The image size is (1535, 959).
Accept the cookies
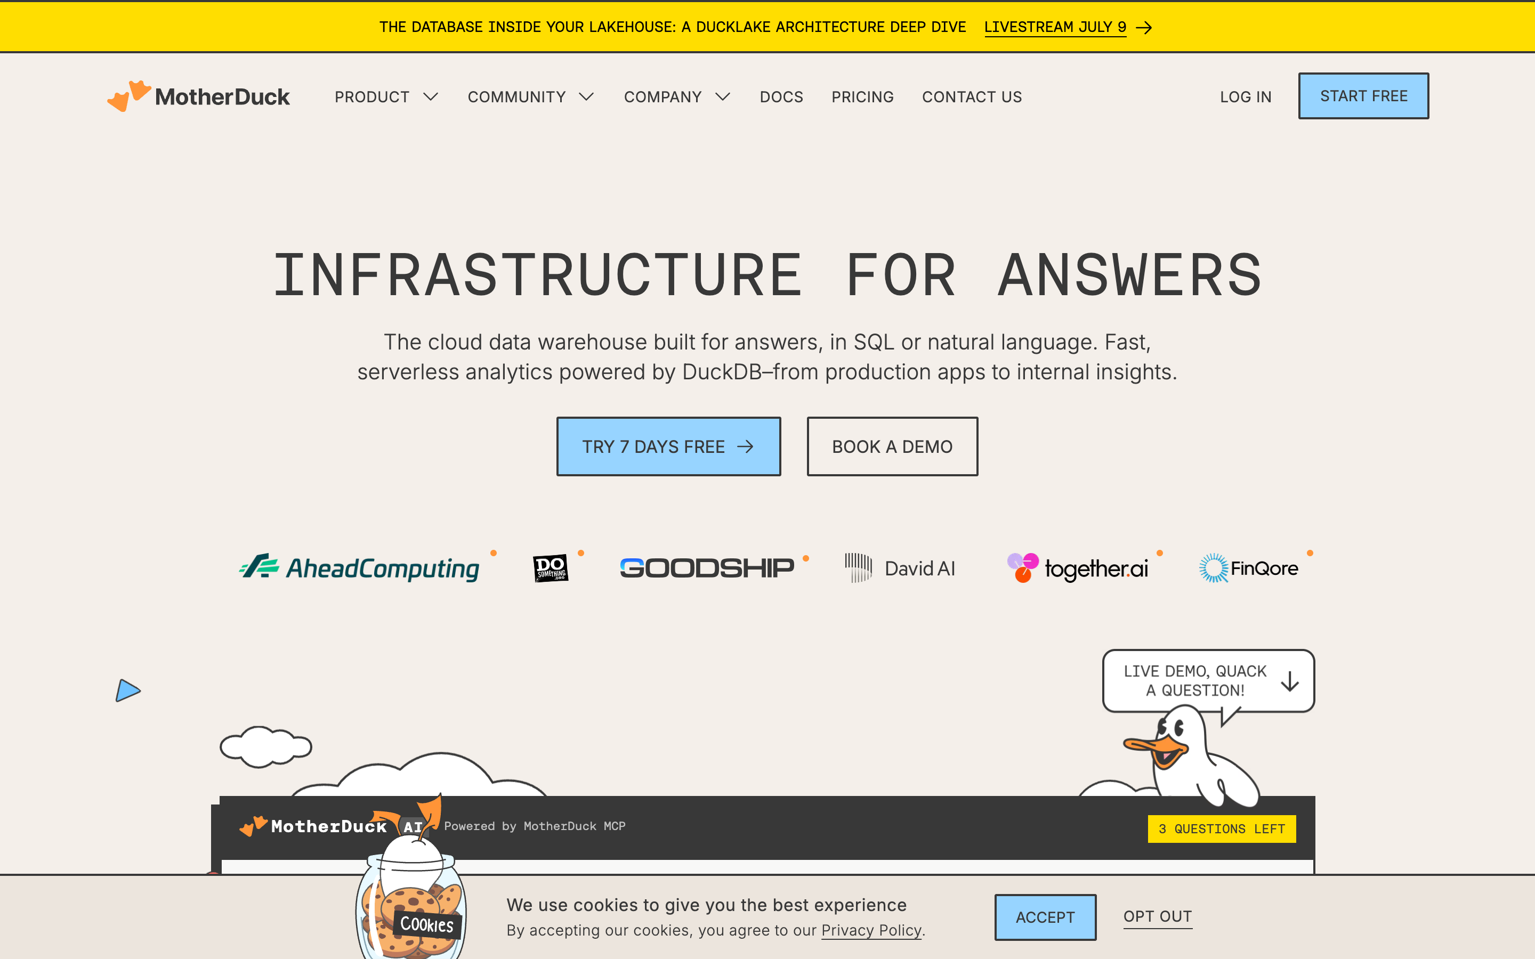tap(1045, 917)
